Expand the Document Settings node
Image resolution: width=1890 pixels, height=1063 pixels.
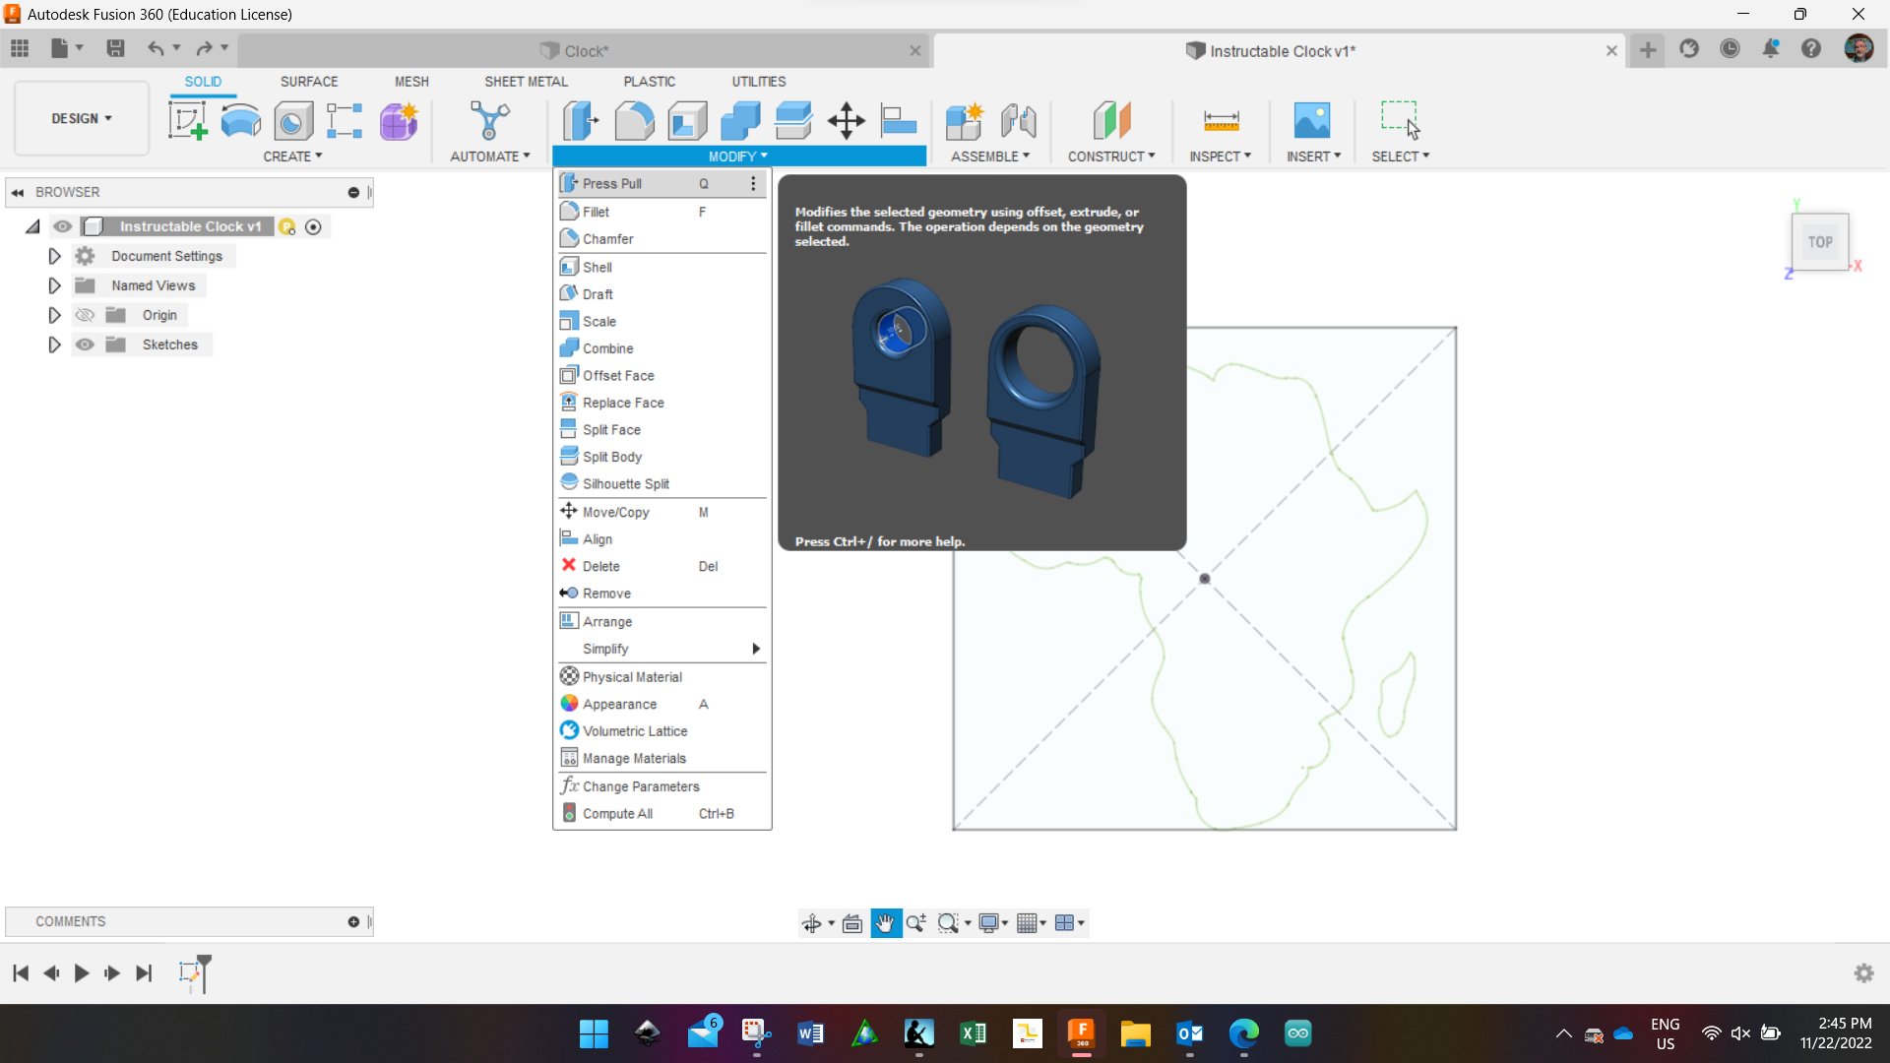[54, 256]
